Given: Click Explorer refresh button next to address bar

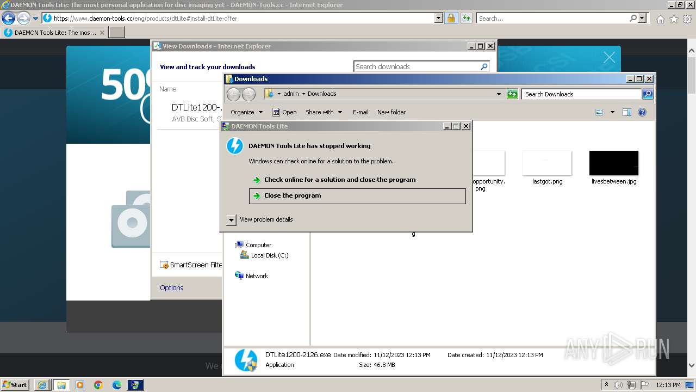Looking at the screenshot, I should [x=512, y=94].
